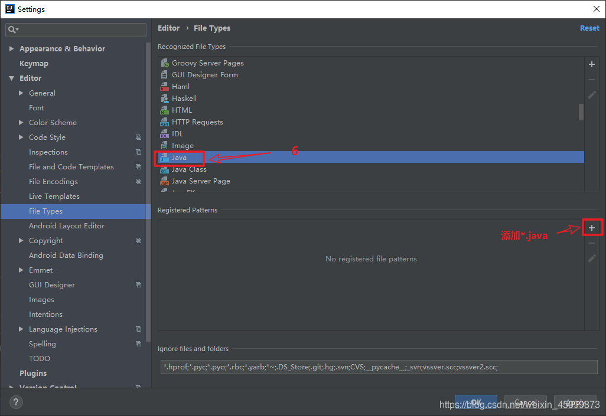
Task: Click the add button for Recognized File Types
Action: (x=592, y=64)
